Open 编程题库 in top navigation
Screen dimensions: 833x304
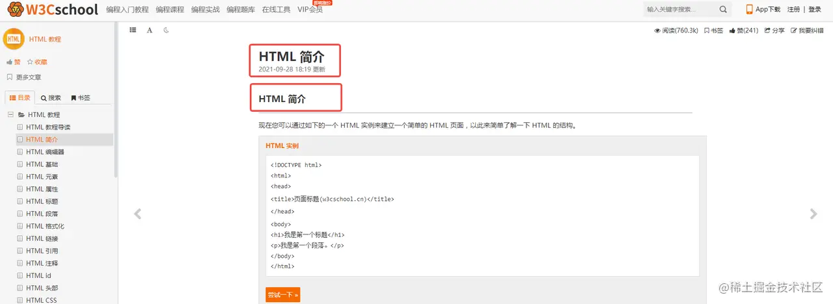pos(241,10)
